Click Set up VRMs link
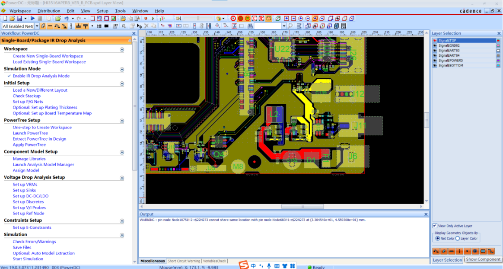This screenshot has width=503, height=269. click(25, 184)
